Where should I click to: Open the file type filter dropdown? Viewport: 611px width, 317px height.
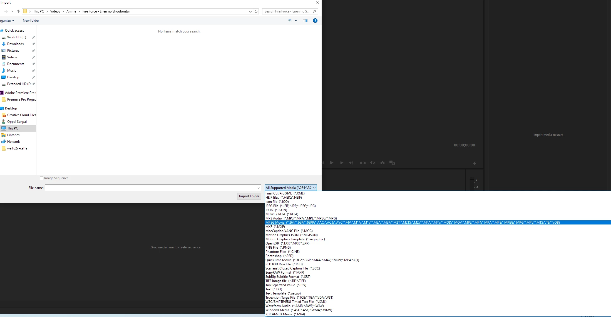click(290, 188)
